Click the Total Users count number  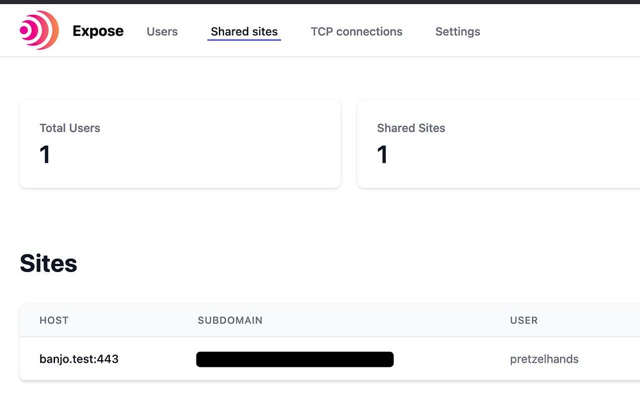(45, 155)
